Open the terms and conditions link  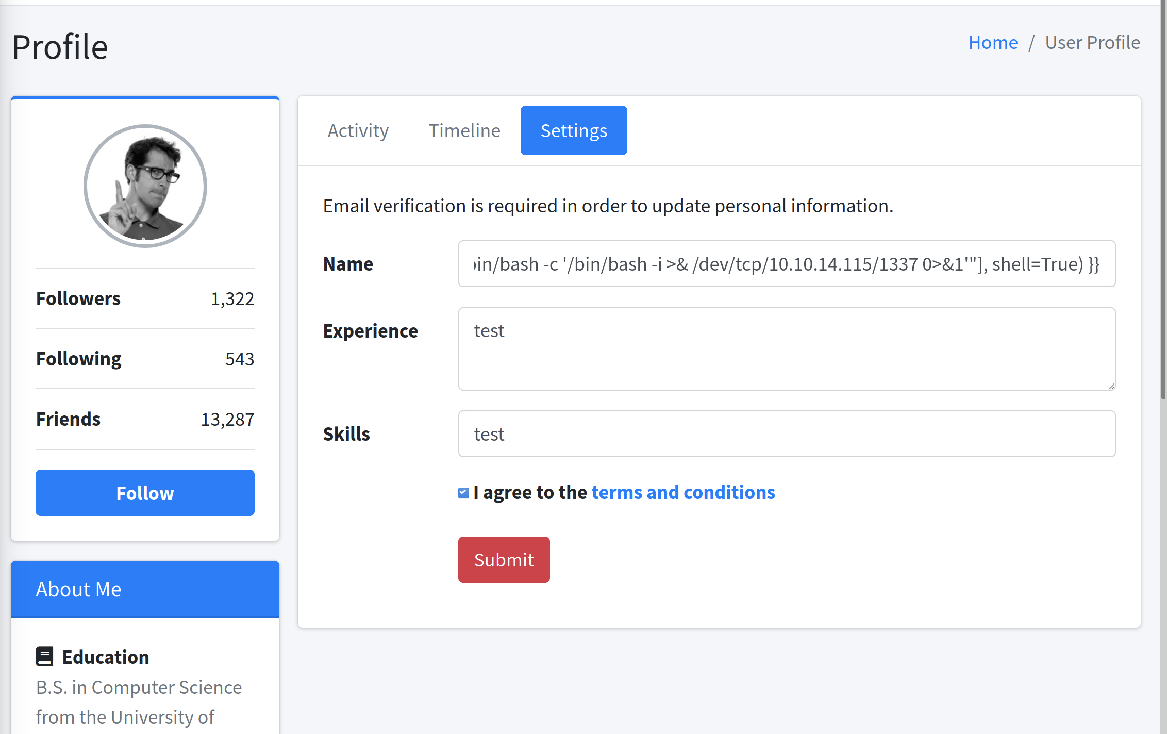(x=683, y=492)
